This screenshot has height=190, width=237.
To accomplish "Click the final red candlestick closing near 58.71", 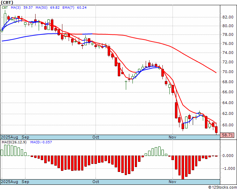I will click(216, 129).
